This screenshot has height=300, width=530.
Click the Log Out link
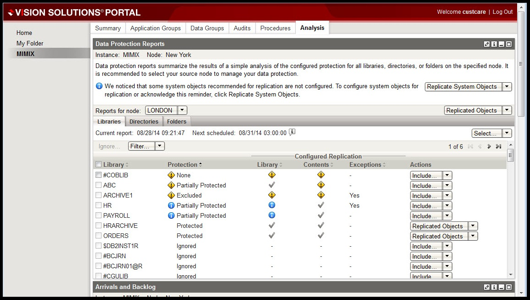pos(502,12)
